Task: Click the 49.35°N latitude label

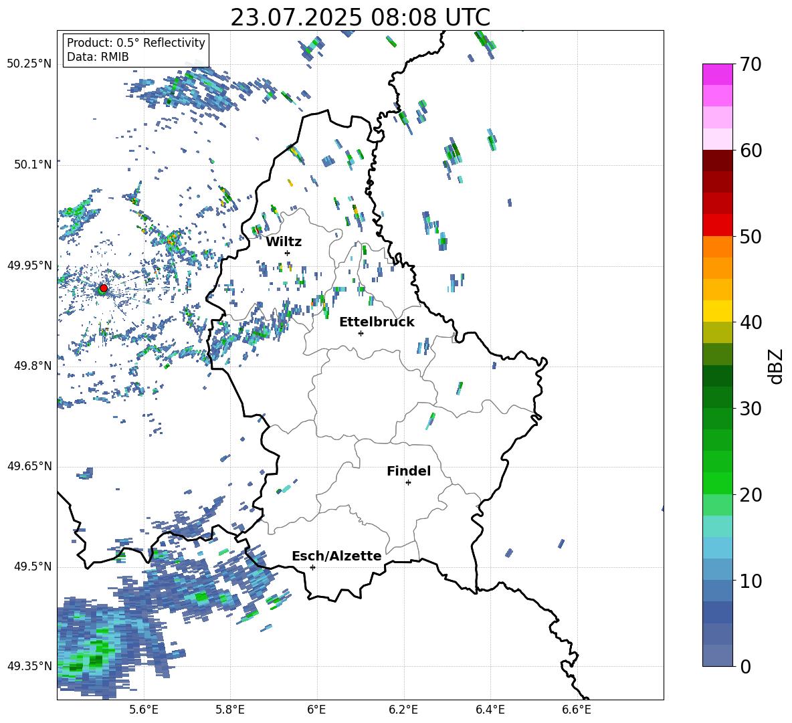Action: [x=29, y=666]
